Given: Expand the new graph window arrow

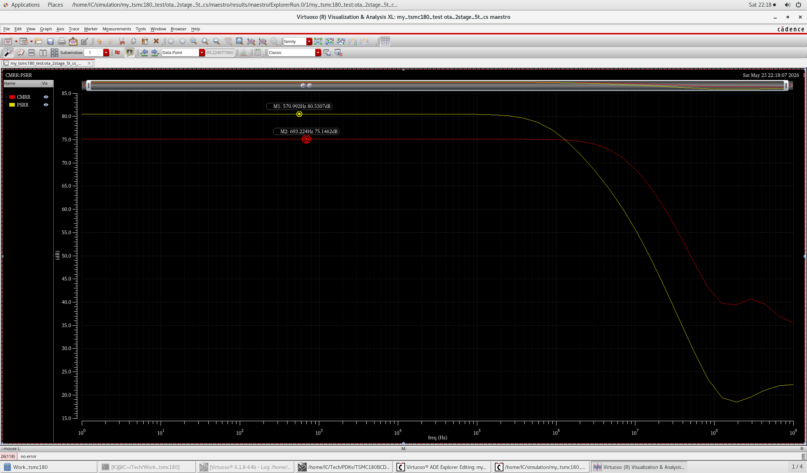Looking at the screenshot, I should (16, 41).
